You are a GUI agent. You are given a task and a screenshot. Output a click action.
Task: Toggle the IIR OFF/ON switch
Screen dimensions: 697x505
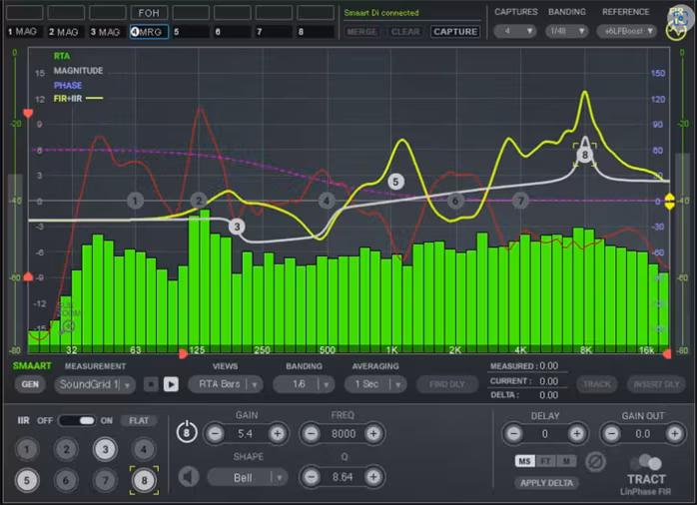pyautogui.click(x=77, y=420)
